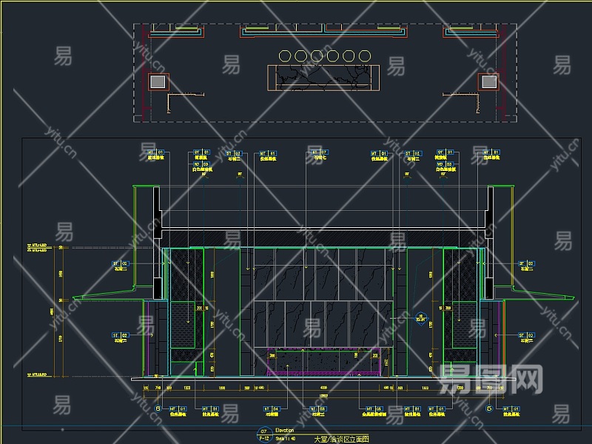Select the top-center ST 07 material tag
592x444 pixels.
click(317, 151)
